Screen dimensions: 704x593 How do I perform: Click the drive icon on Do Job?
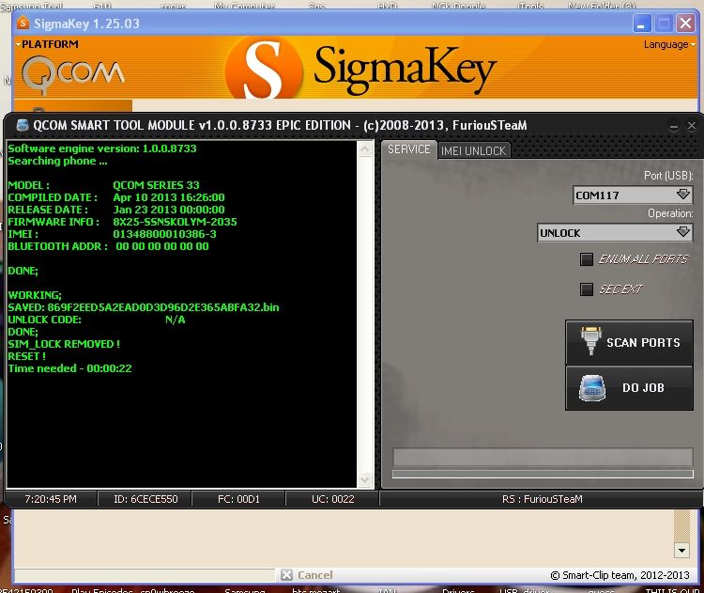pos(590,387)
